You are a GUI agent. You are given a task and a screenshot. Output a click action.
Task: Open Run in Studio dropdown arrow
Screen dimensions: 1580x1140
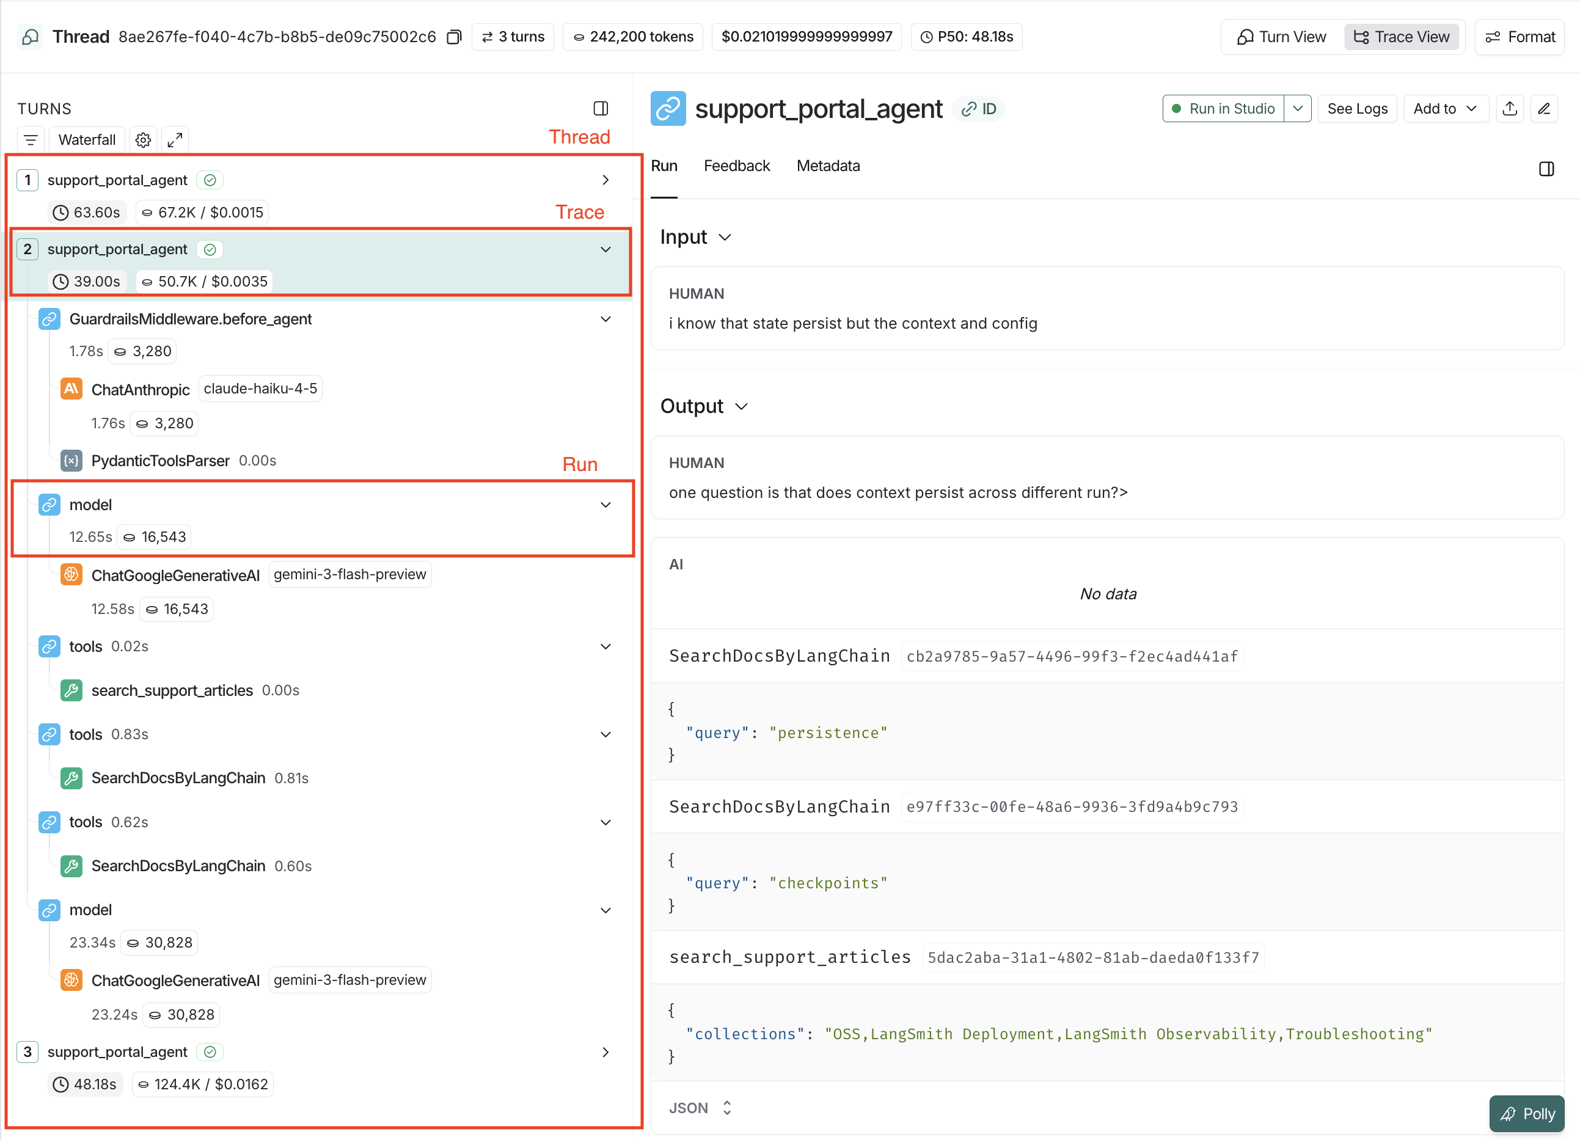coord(1297,109)
